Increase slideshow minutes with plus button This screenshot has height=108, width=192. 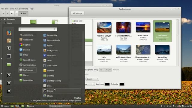(x=110, y=70)
